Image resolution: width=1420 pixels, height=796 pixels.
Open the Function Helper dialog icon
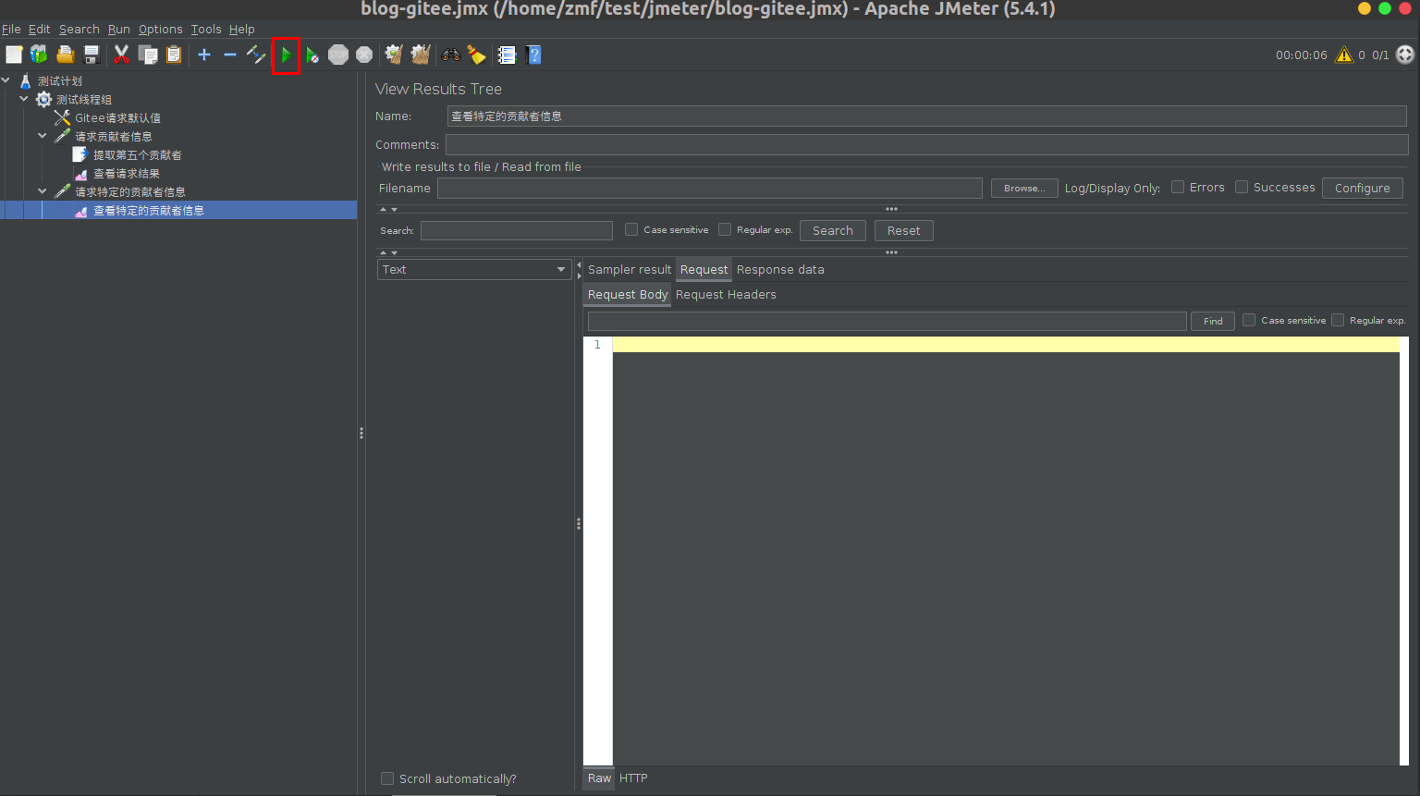point(507,55)
